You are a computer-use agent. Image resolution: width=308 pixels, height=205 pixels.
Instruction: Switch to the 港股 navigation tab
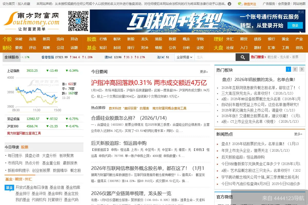click(x=158, y=39)
